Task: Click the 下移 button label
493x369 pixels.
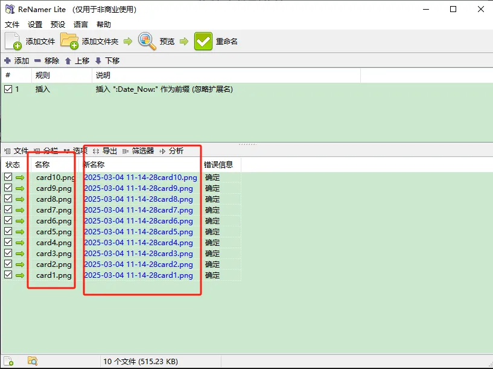Action: [x=112, y=61]
